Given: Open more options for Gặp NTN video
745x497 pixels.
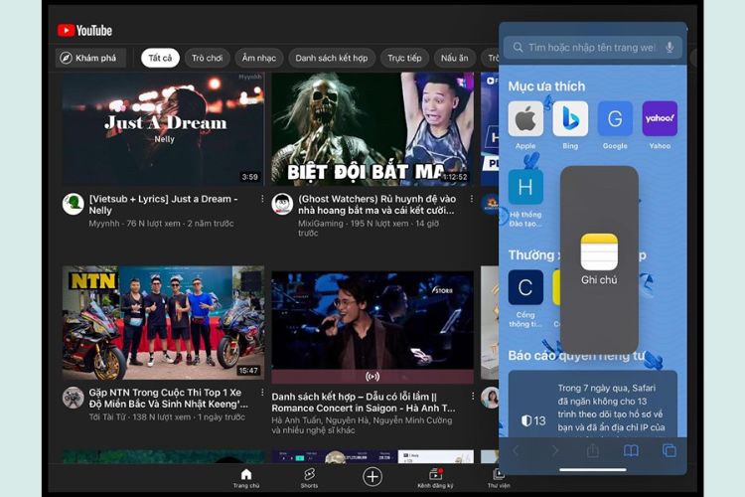Looking at the screenshot, I should pyautogui.click(x=262, y=393).
